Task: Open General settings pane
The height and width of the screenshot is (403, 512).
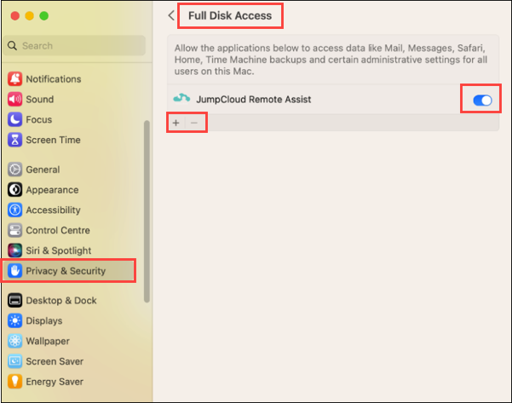Action: click(43, 170)
